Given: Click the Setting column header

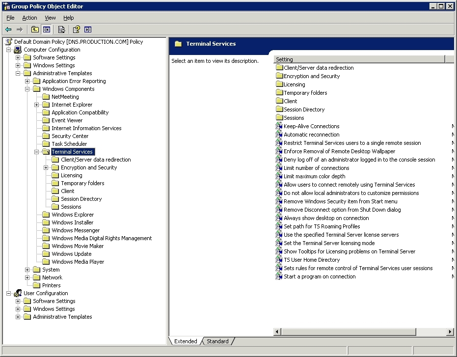Looking at the screenshot, I should (x=358, y=59).
